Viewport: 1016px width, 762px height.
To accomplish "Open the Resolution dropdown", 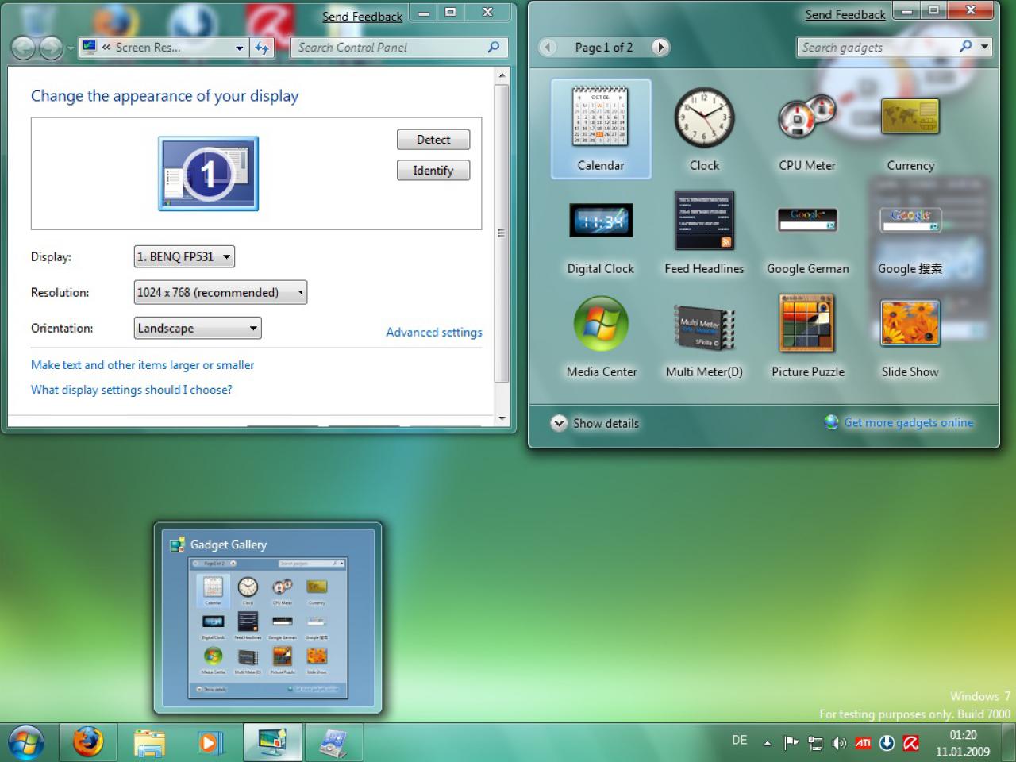I will (221, 292).
